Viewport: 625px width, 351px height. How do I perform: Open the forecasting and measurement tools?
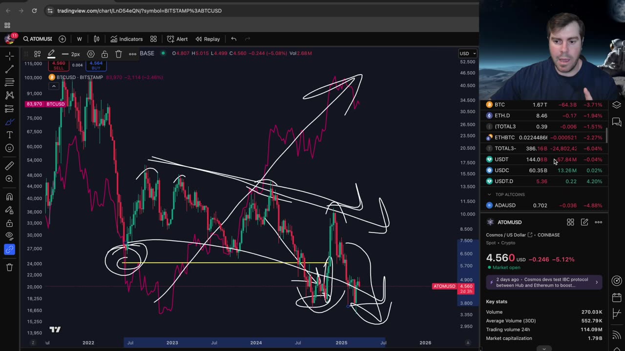[x=9, y=109]
